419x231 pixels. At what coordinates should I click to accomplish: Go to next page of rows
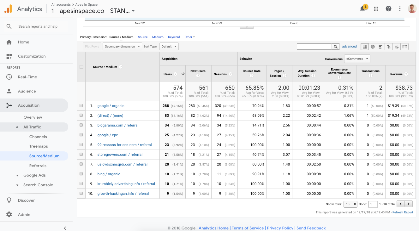point(409,204)
